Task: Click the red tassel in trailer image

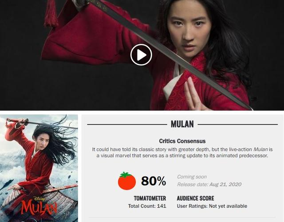Action: (51, 14)
